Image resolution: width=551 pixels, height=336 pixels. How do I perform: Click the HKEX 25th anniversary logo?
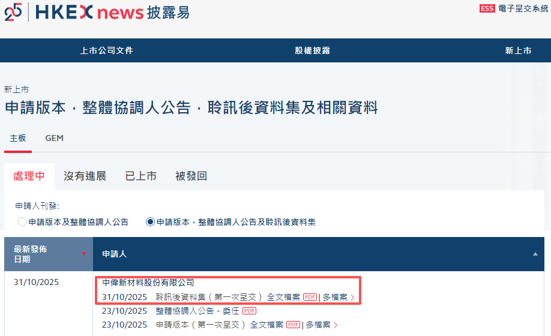[13, 12]
